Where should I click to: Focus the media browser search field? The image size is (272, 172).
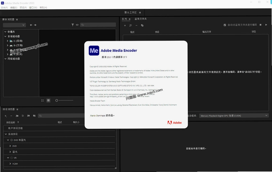(x=98, y=25)
